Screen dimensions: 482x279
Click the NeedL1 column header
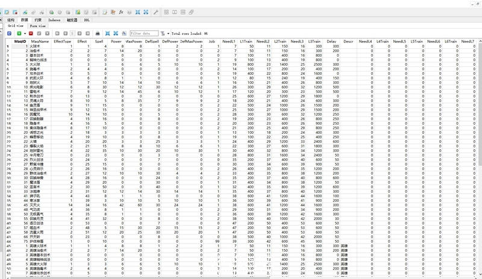coord(229,41)
